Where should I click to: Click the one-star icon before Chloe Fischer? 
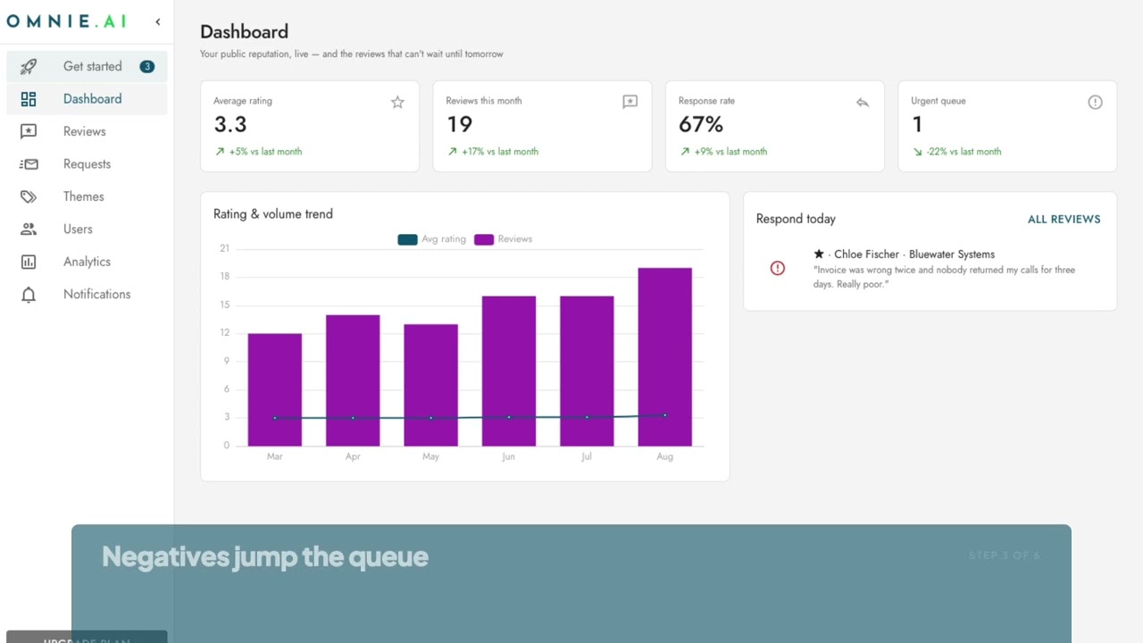pyautogui.click(x=819, y=255)
